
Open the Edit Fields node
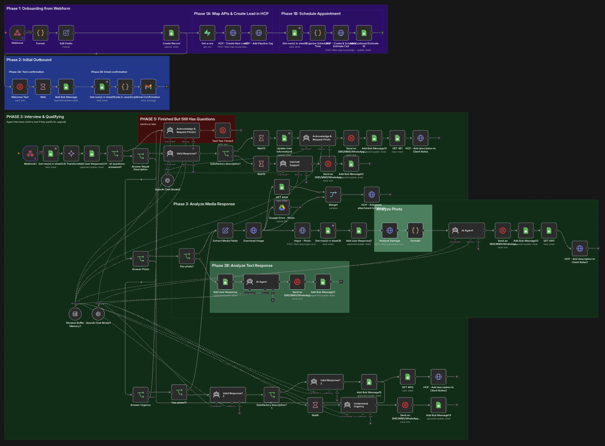[x=66, y=33]
